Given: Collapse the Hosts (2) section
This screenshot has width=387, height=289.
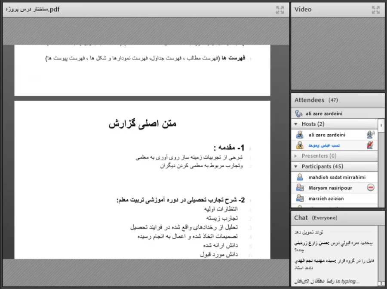Looking at the screenshot, I should 295,124.
